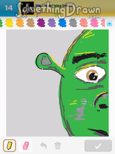
Task: Pick the pink color swatch
Action: pos(94,23)
